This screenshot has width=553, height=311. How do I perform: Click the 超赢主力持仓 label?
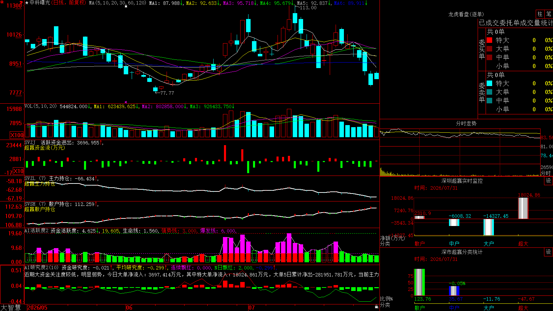tap(40, 184)
